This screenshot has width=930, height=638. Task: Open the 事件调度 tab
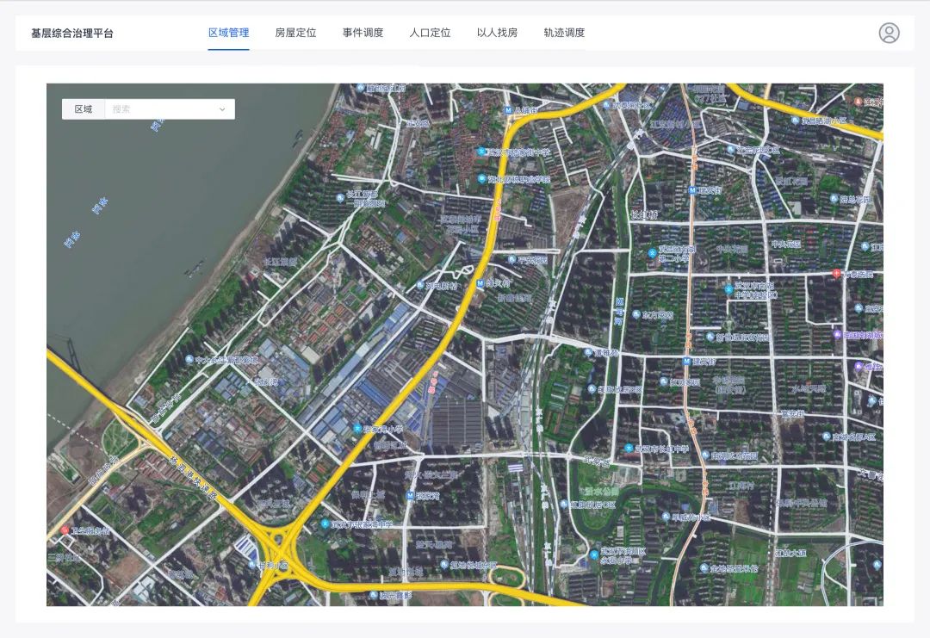tap(363, 33)
